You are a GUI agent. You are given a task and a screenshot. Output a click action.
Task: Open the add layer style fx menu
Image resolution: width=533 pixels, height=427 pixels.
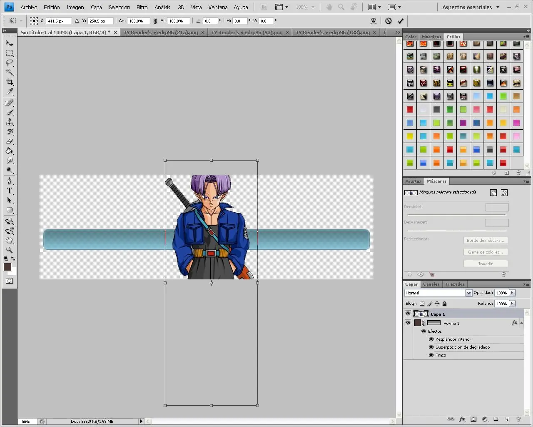point(462,419)
